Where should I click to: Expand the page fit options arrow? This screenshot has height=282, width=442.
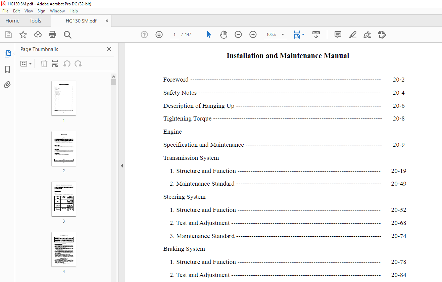click(303, 35)
